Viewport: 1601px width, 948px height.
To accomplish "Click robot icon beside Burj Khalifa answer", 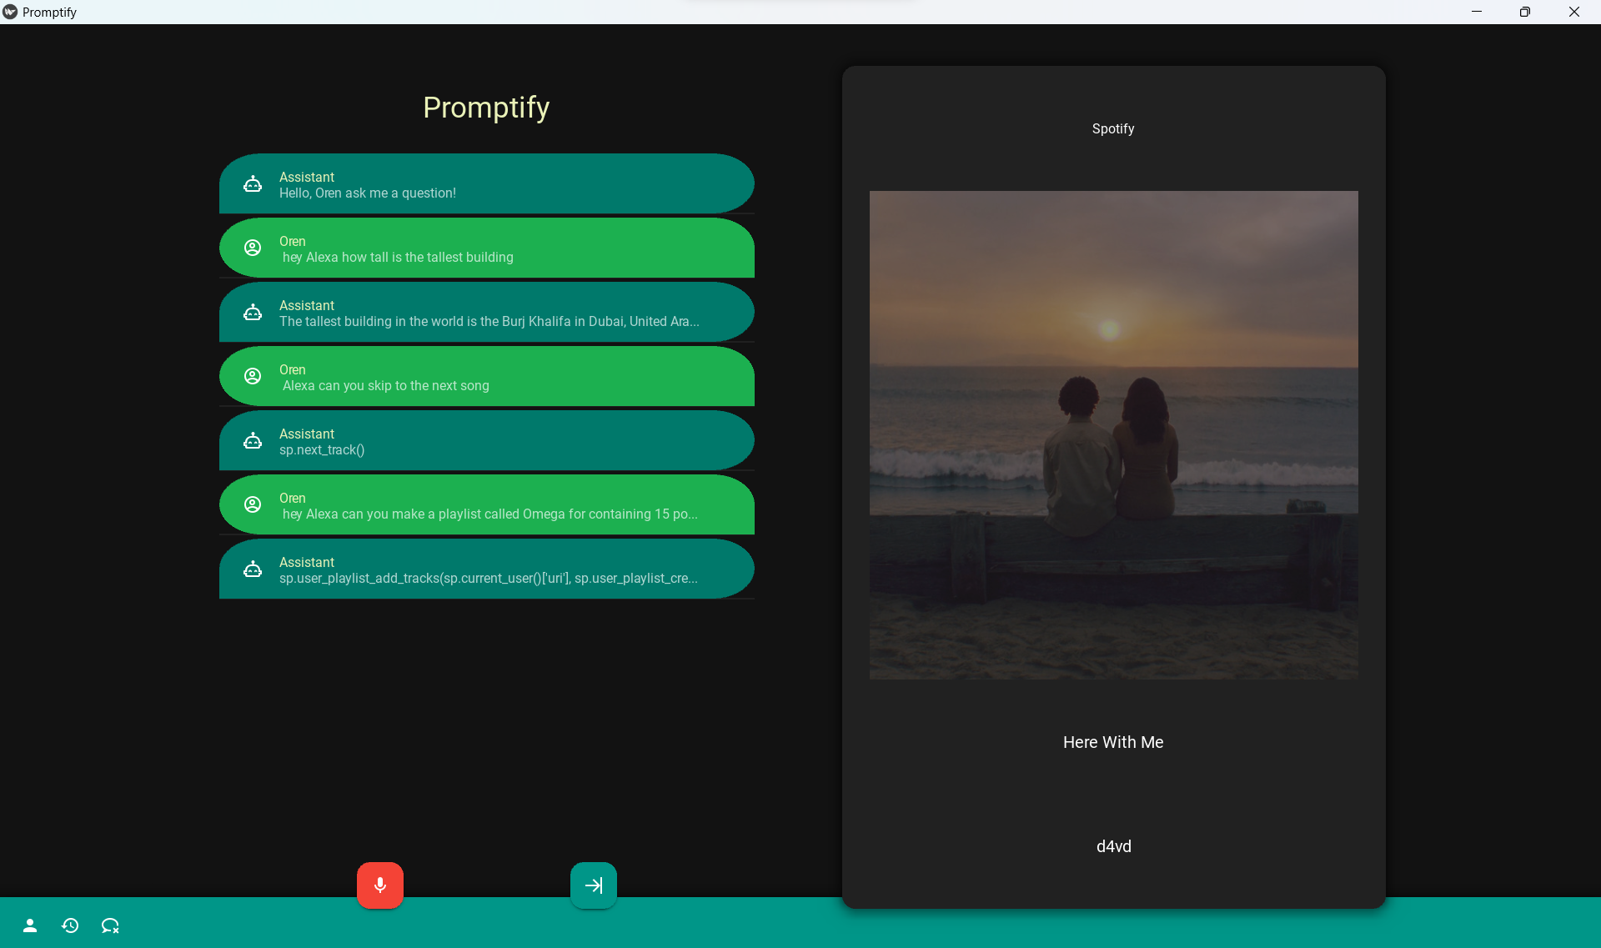I will pos(253,313).
